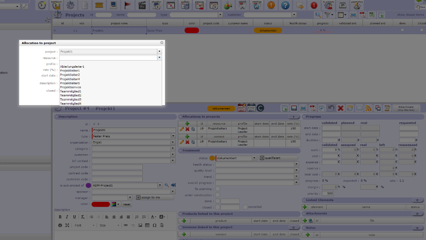Tick the cancelled checkbox

pos(245,207)
